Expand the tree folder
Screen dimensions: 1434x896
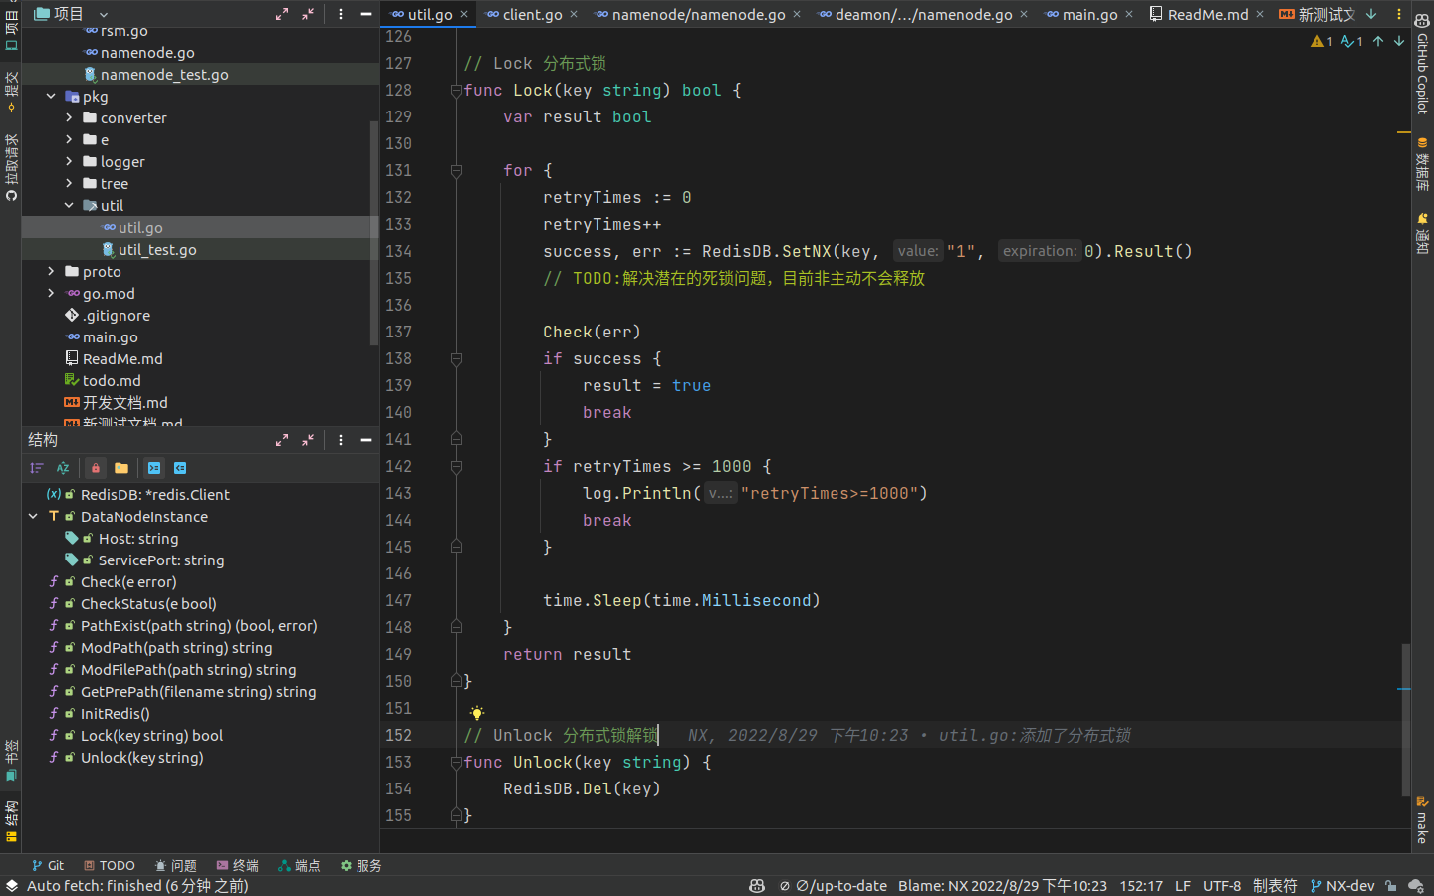click(69, 184)
